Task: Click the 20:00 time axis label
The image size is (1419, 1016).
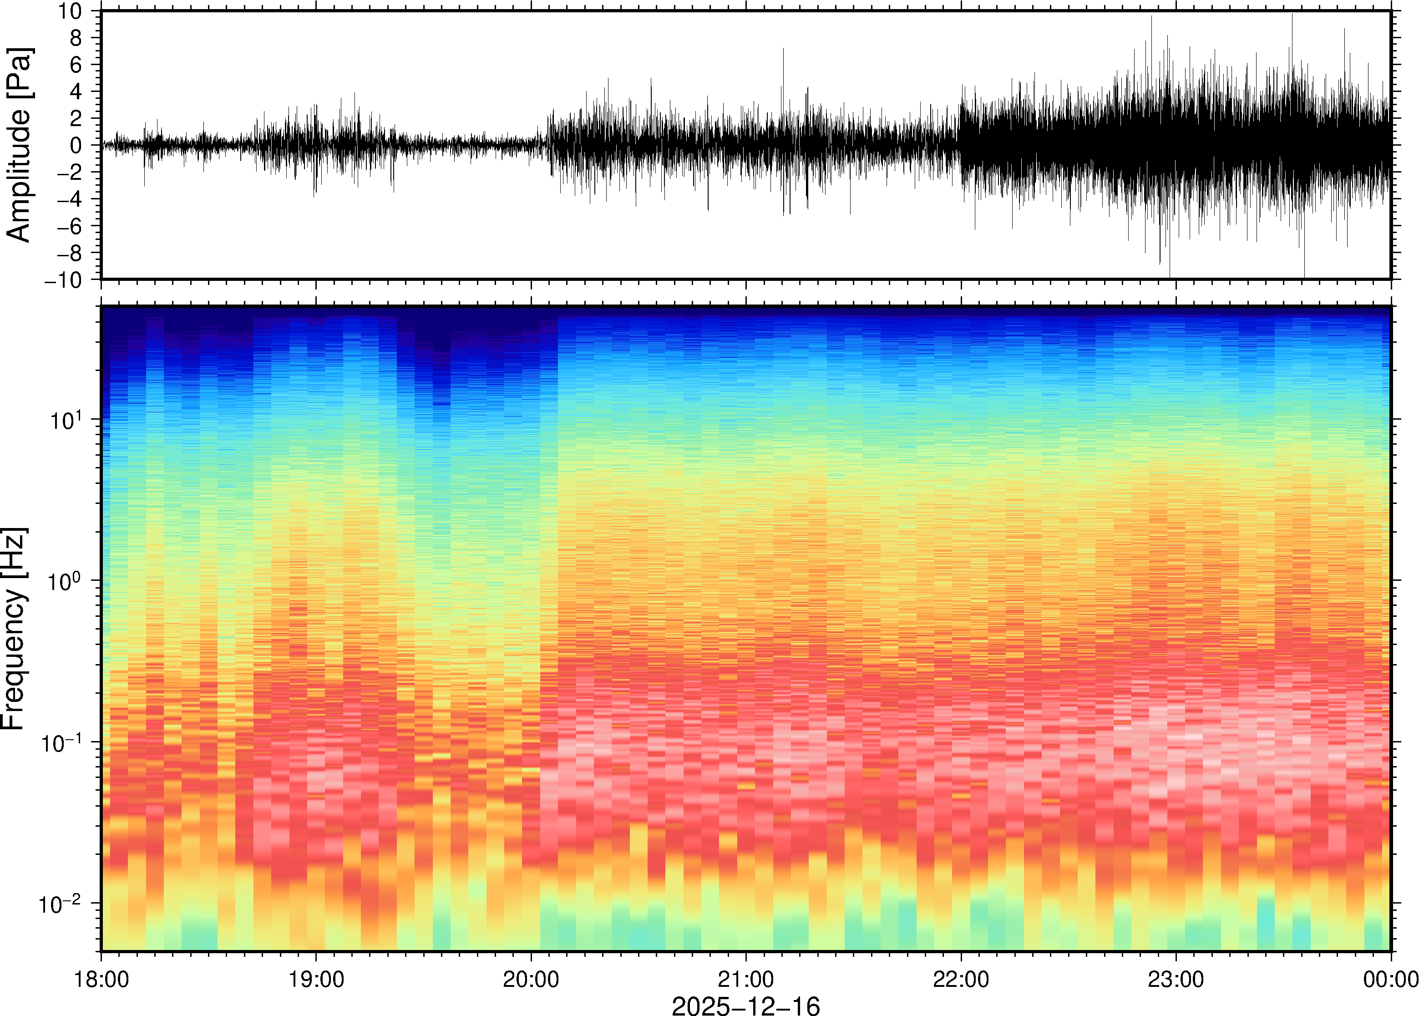Action: pos(531,979)
